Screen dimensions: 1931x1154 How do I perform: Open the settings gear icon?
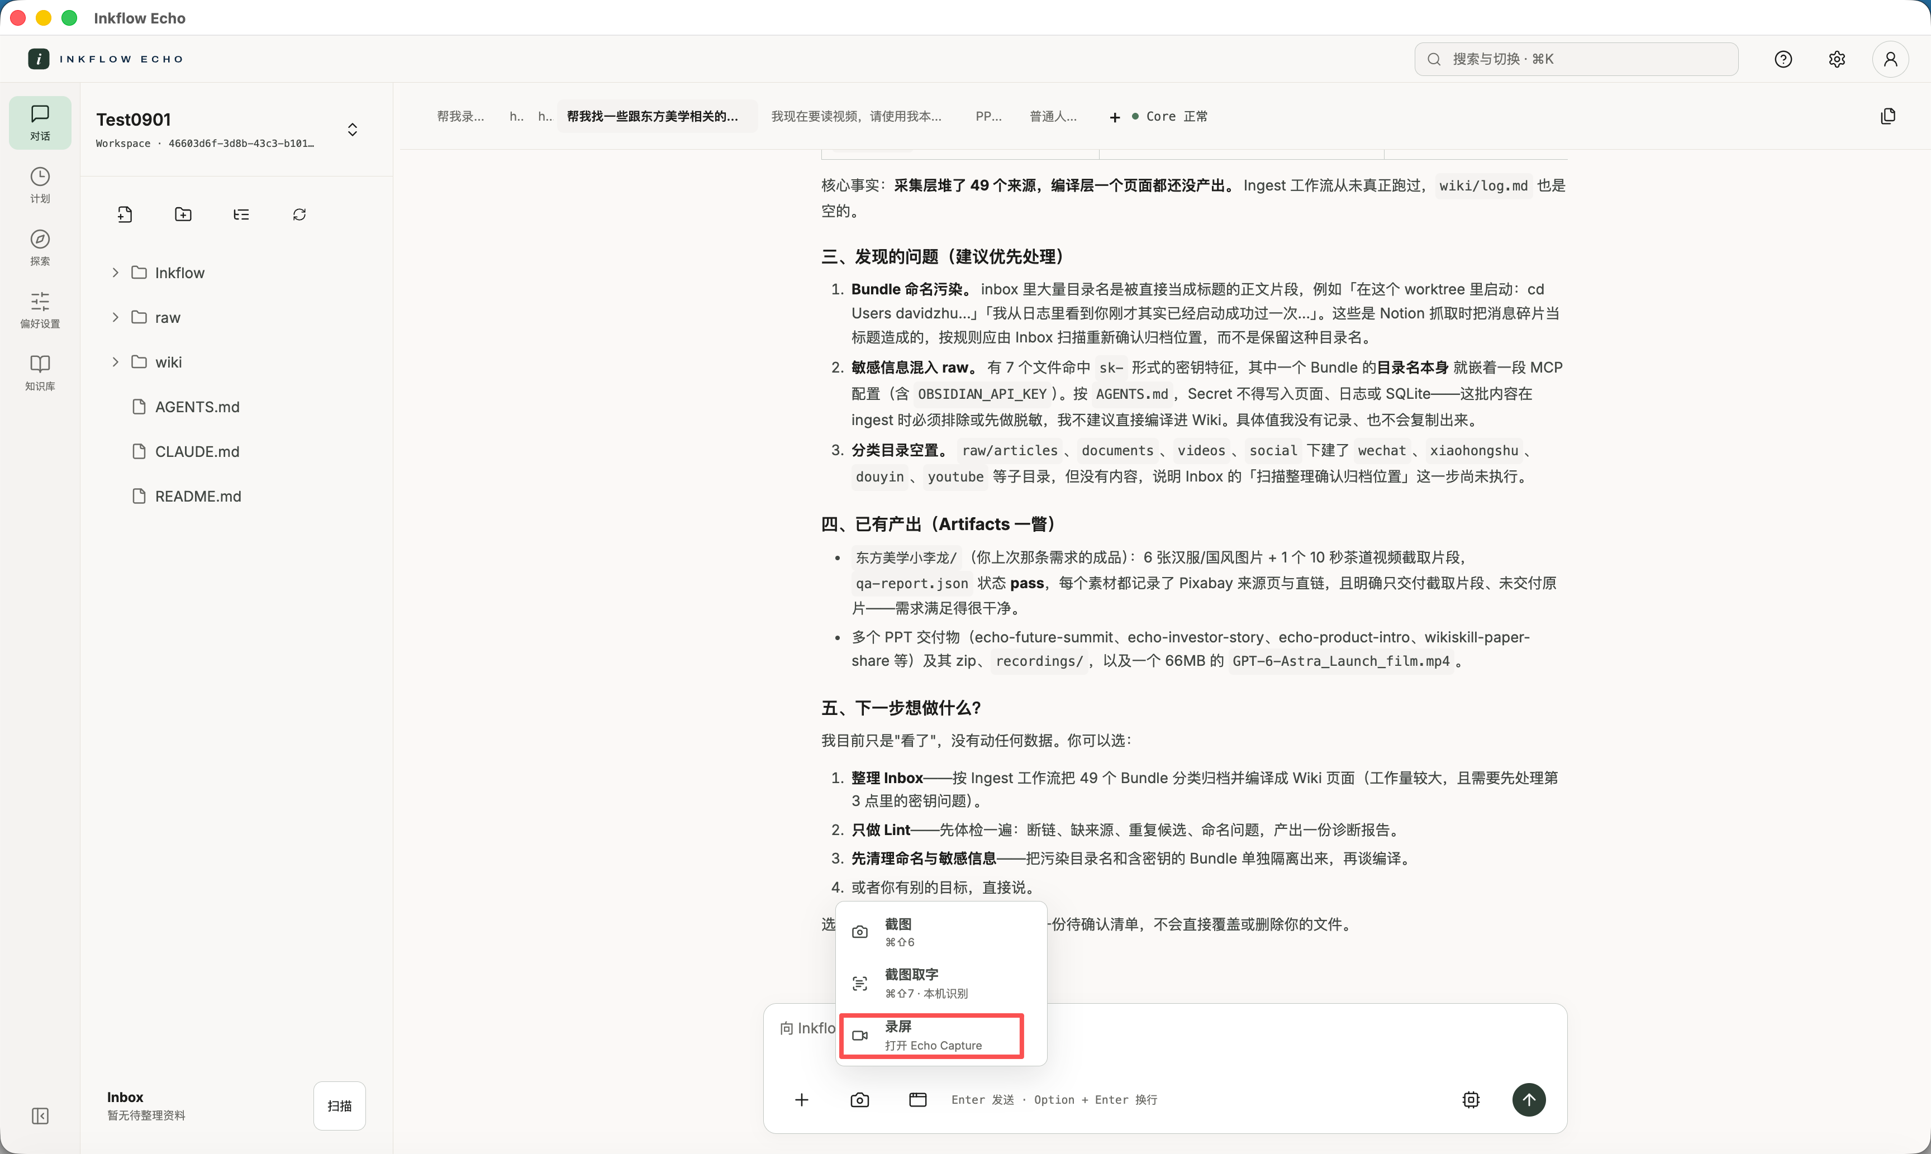pyautogui.click(x=1837, y=59)
